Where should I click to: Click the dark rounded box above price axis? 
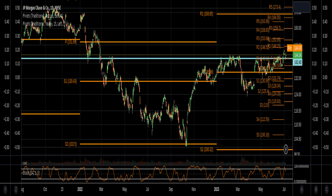302,7
